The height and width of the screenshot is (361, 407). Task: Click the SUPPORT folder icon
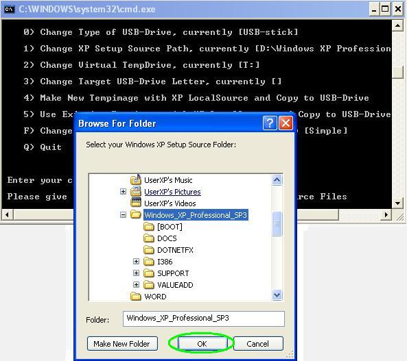[x=149, y=273]
